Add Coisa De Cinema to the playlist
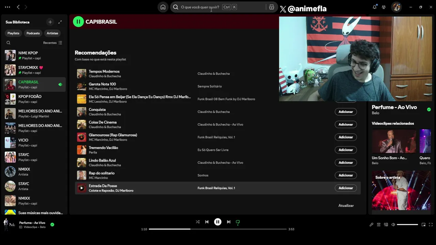Viewport: 436px width, 245px height. (346, 125)
